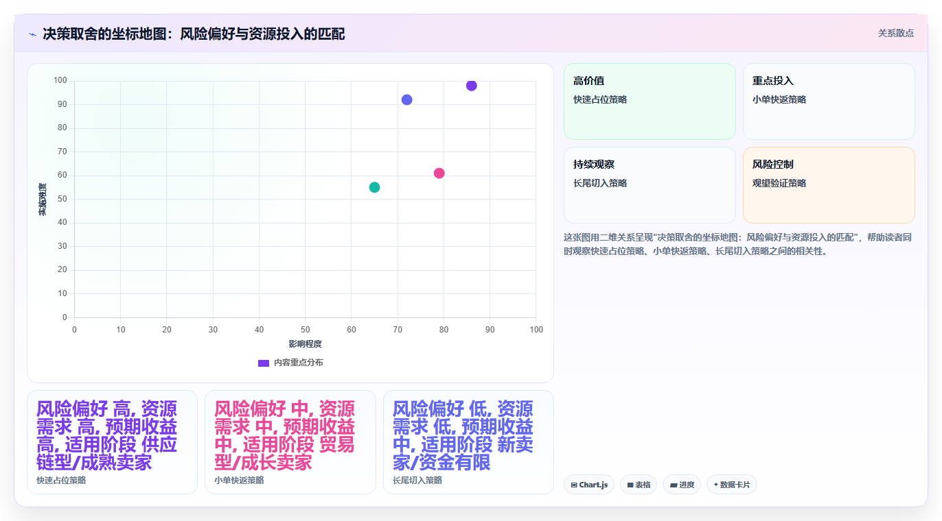Screen dimensions: 942x521
Task: Open the 高价值 quadrant card
Action: [650, 101]
